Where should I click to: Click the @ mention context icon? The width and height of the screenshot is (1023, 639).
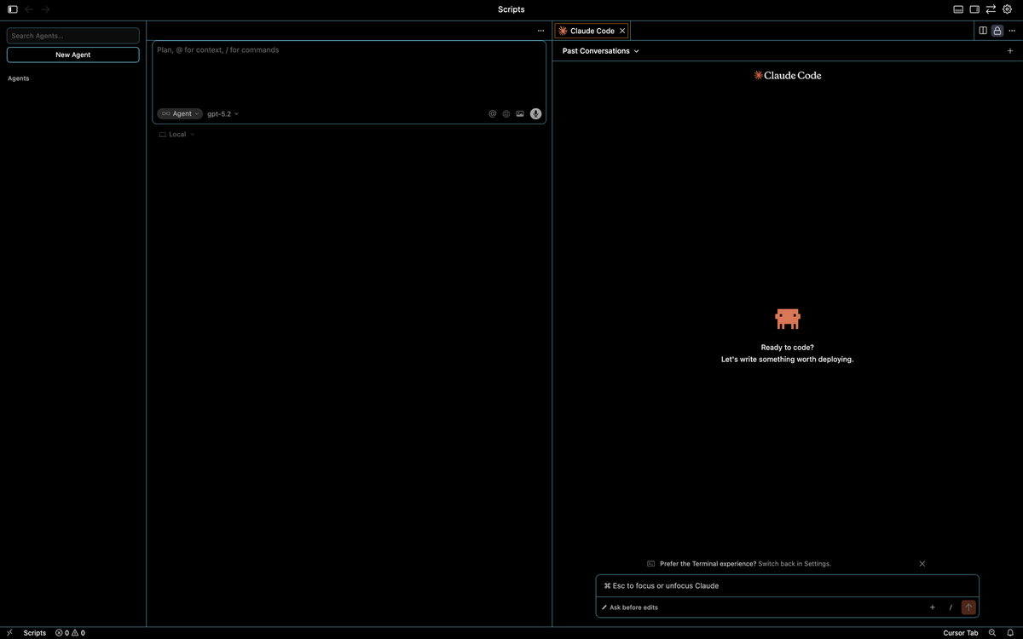tap(493, 113)
